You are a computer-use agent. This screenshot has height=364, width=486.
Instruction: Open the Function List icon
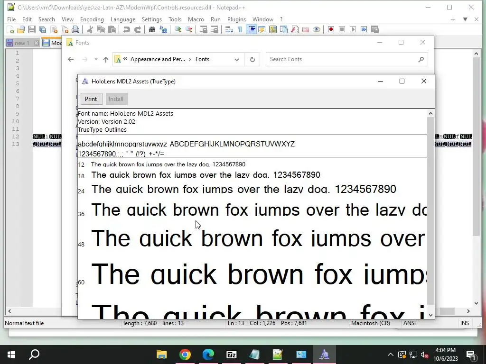click(x=295, y=29)
